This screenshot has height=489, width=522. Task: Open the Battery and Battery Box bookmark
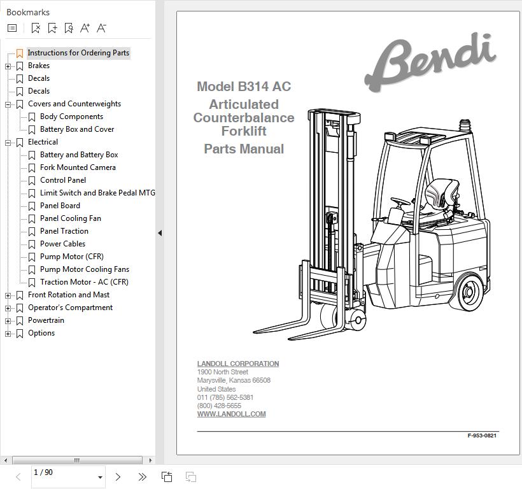point(79,155)
